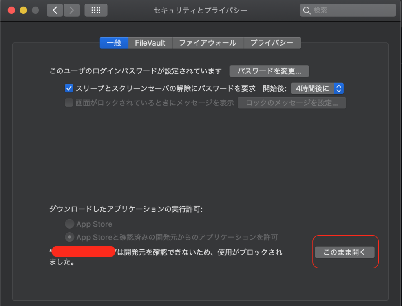Close the セキュリティとプライバシー window
This screenshot has width=402, height=306.
[x=11, y=10]
